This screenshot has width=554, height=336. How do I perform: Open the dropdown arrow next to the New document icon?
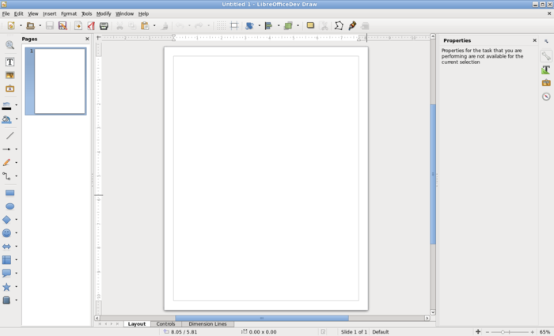point(21,26)
